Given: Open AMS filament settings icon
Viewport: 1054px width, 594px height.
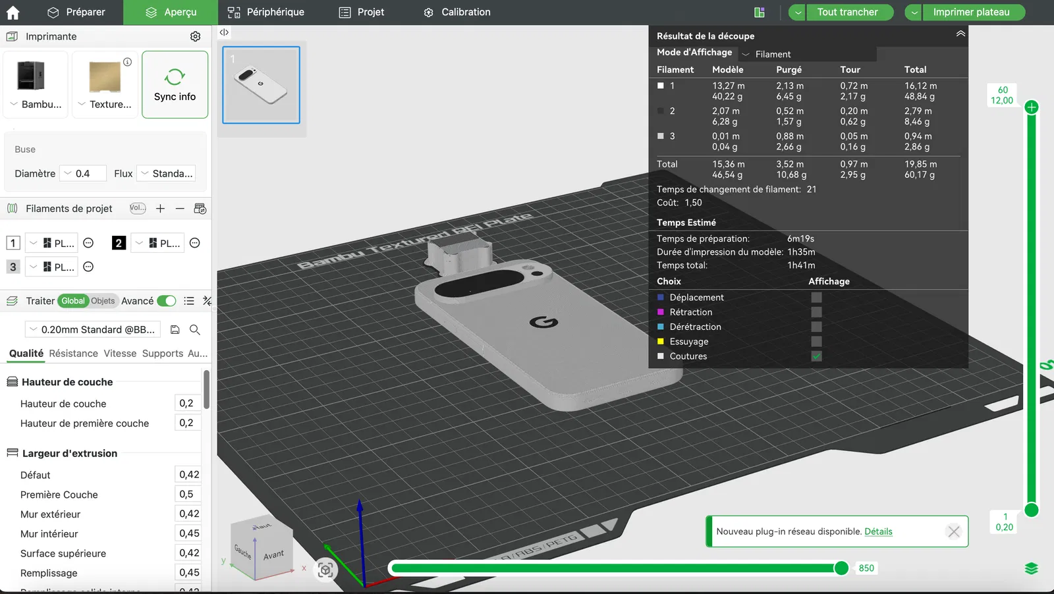Looking at the screenshot, I should [x=200, y=209].
